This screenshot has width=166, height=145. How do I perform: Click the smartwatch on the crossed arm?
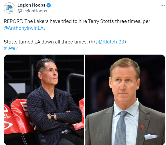click(x=52, y=115)
